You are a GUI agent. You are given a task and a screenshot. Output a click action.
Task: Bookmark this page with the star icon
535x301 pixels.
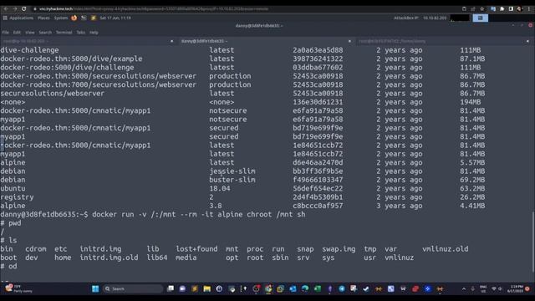(x=481, y=9)
